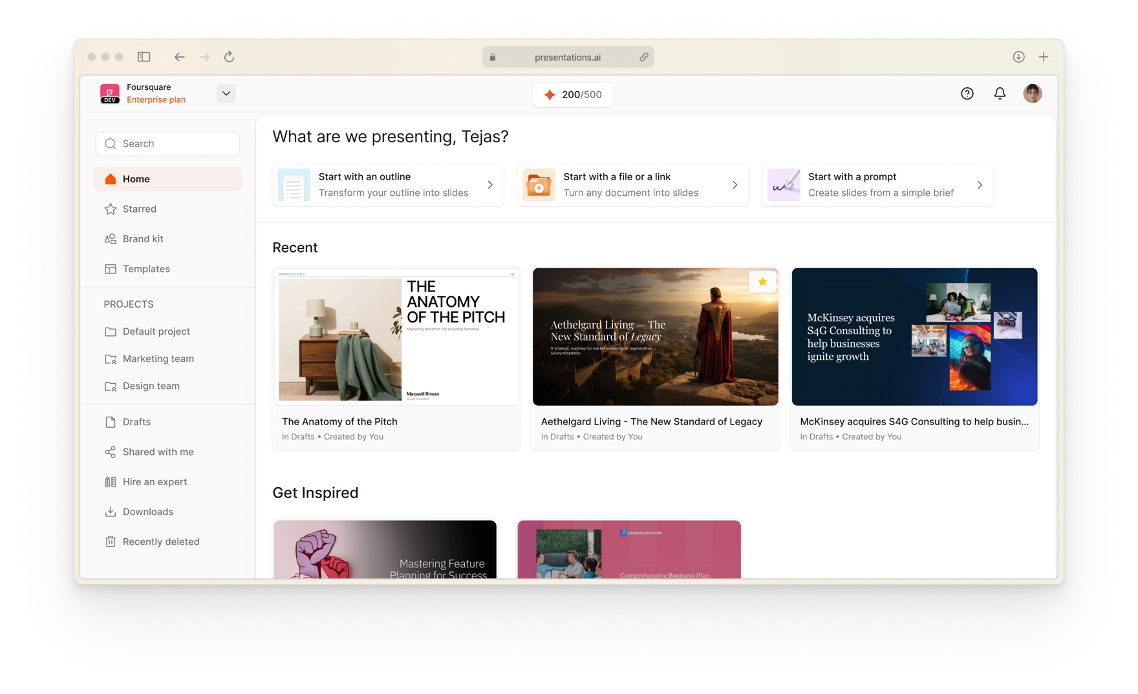
Task: Toggle star on Aethelgard Living presentation
Action: click(762, 282)
